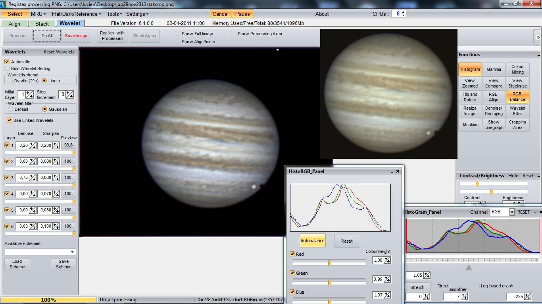Enable Show AlignPoints
The width and height of the screenshot is (542, 304).
click(178, 42)
